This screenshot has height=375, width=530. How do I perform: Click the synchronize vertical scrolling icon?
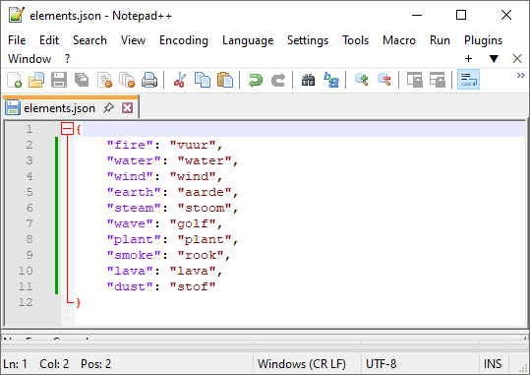[x=414, y=80]
